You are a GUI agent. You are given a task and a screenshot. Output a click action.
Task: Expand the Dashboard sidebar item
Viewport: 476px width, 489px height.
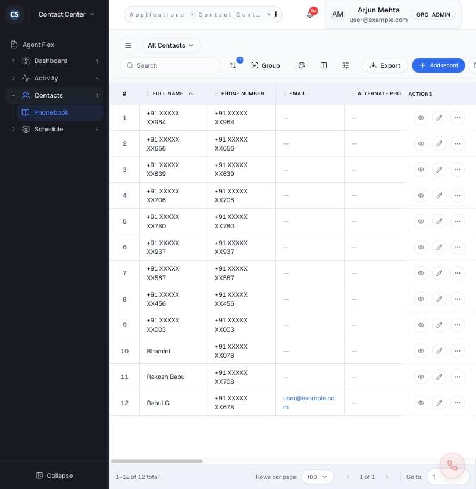14,61
